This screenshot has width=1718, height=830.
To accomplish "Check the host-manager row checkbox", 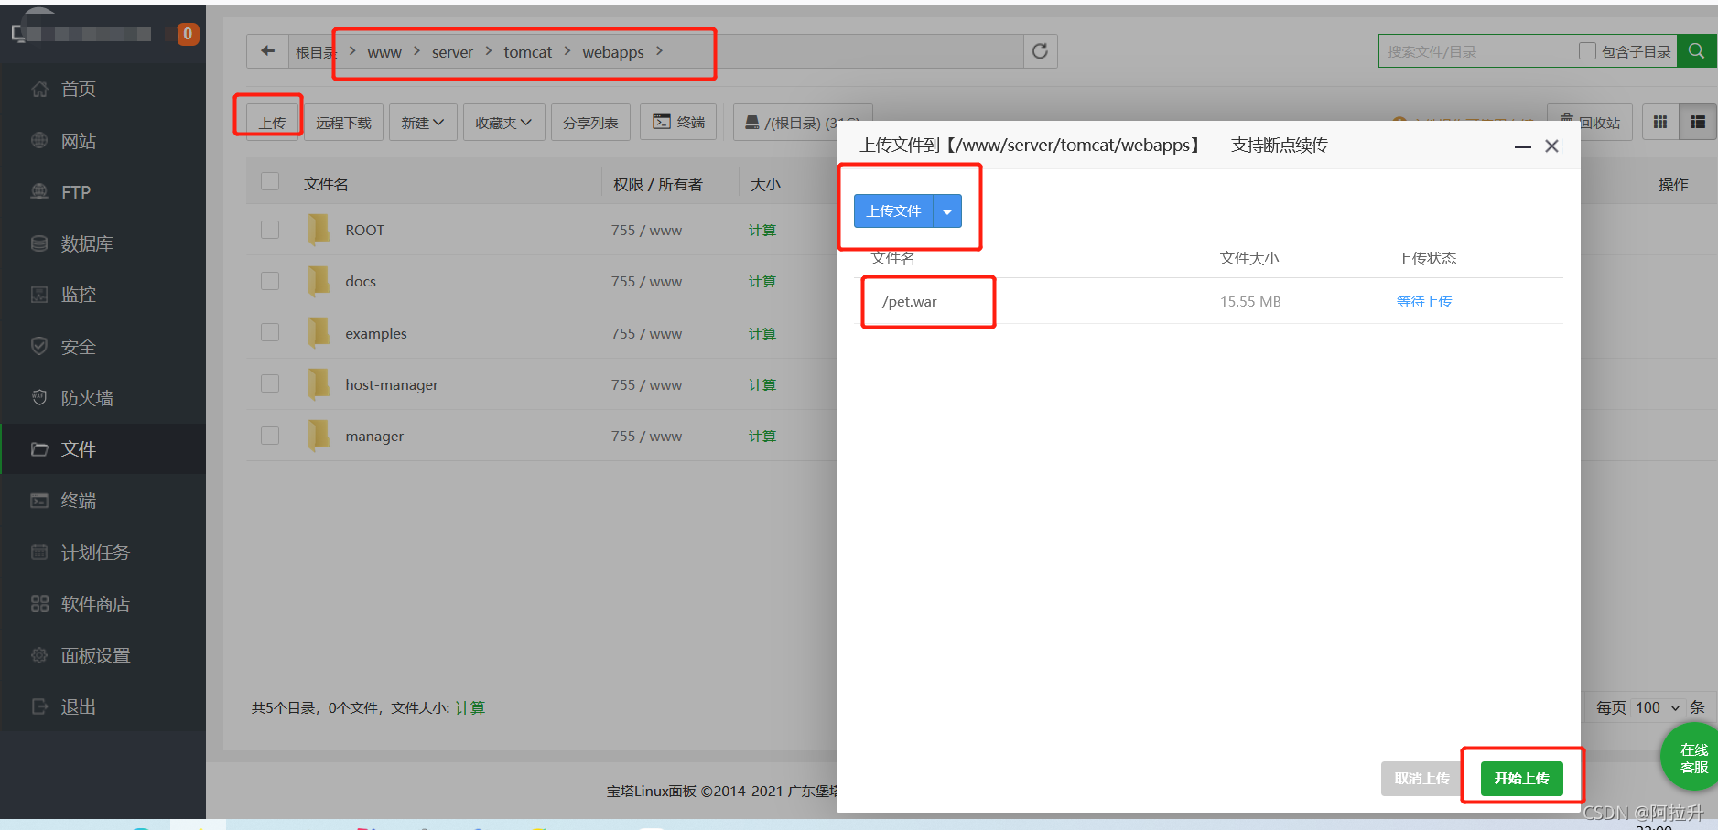I will coord(270,383).
